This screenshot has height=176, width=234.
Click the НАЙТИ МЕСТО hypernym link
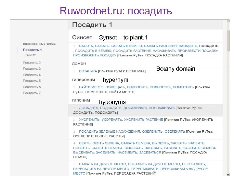click(91, 87)
